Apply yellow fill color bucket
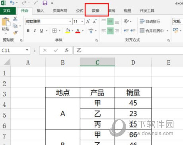This screenshot has height=145, width=183. point(68,31)
